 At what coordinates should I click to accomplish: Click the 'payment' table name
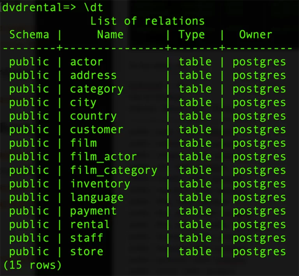[x=93, y=212]
